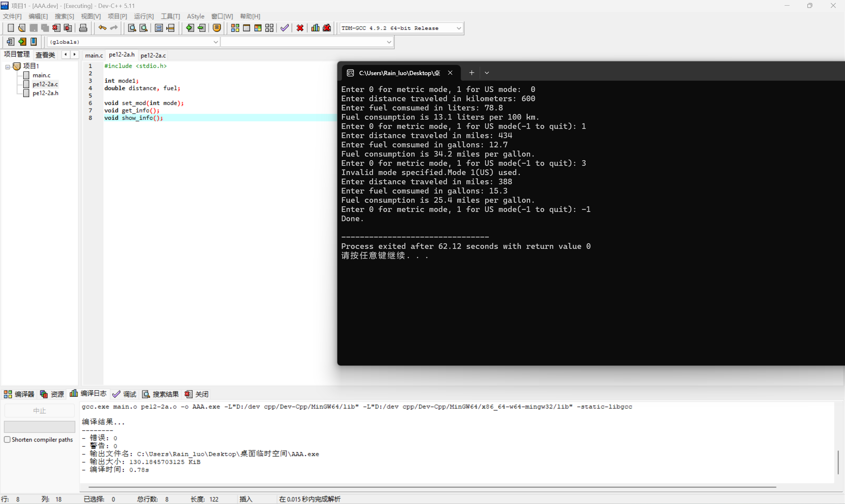Viewport: 845px width, 504px height.
Task: Collapse the 项目1 project tree node
Action: pyautogui.click(x=8, y=67)
